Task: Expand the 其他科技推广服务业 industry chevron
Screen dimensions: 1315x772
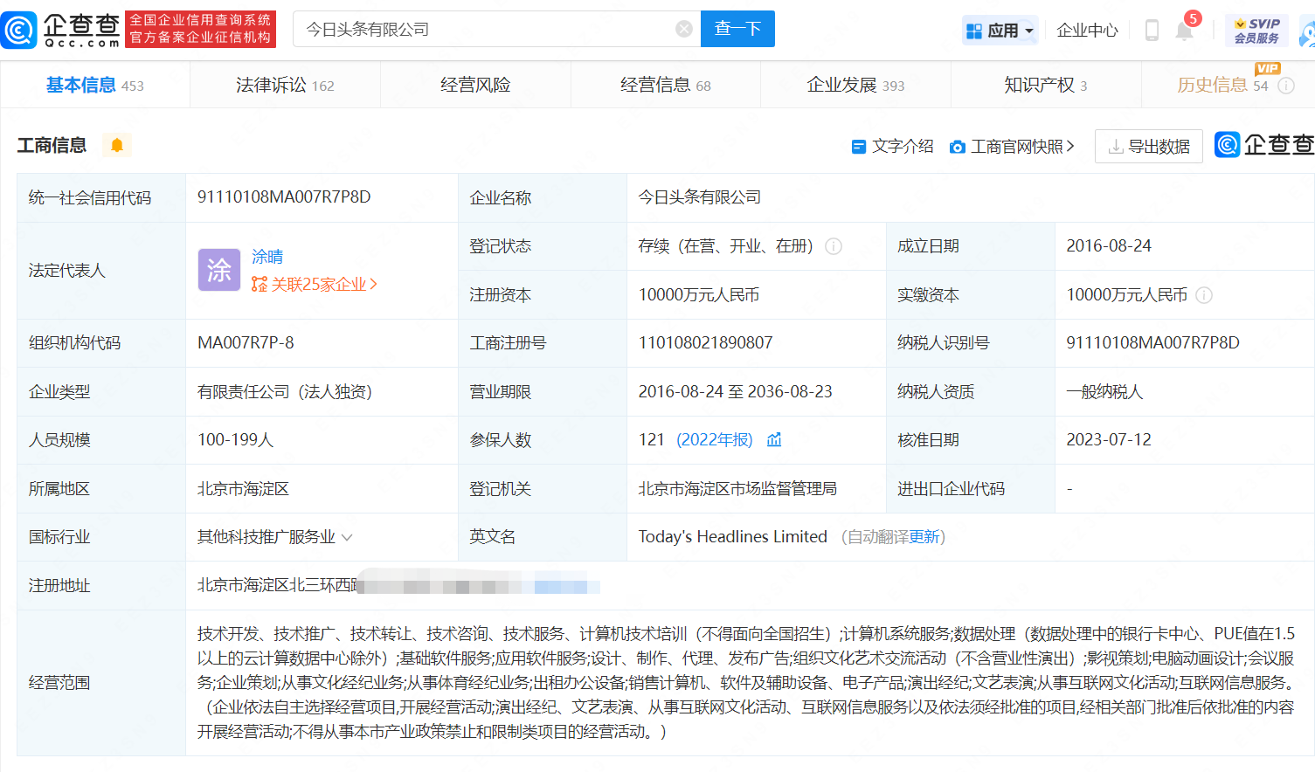Action: [x=347, y=537]
